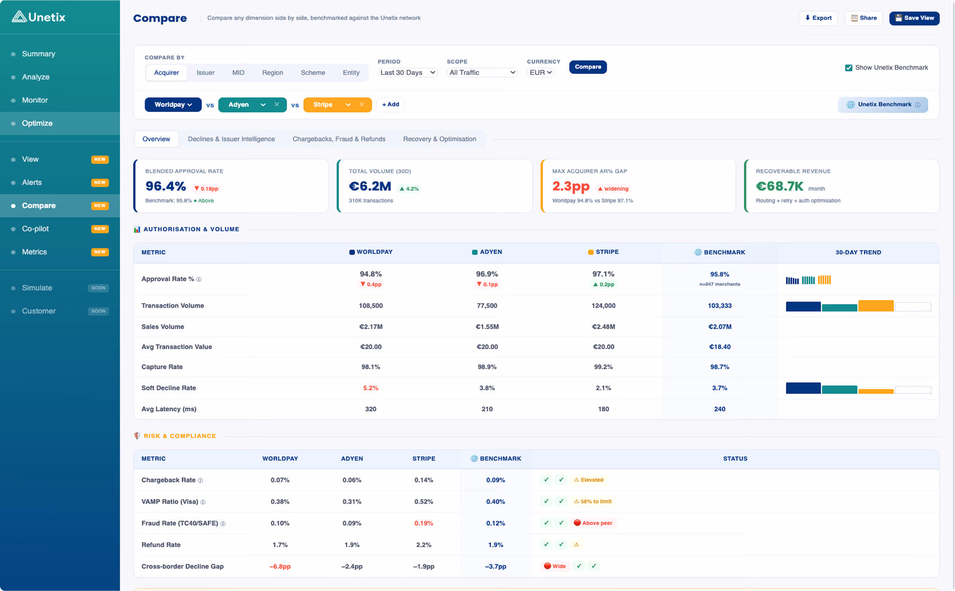Click the 58% to limit warning badge
This screenshot has width=955, height=591.
(x=593, y=501)
